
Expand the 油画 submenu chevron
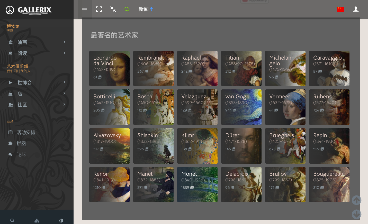tap(64, 42)
